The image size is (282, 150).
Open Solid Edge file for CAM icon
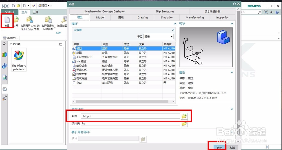click(x=30, y=19)
